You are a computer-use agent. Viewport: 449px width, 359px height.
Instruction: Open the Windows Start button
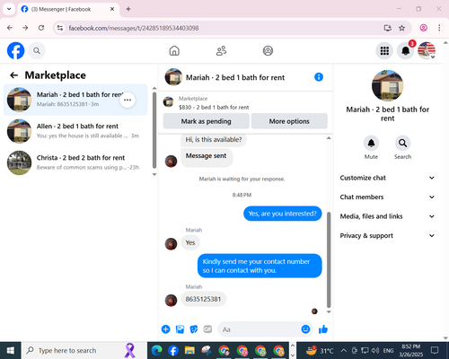coord(11,350)
